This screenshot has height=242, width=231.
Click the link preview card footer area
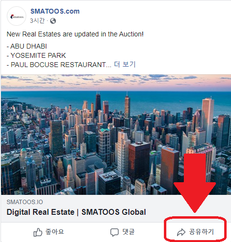tap(116, 208)
